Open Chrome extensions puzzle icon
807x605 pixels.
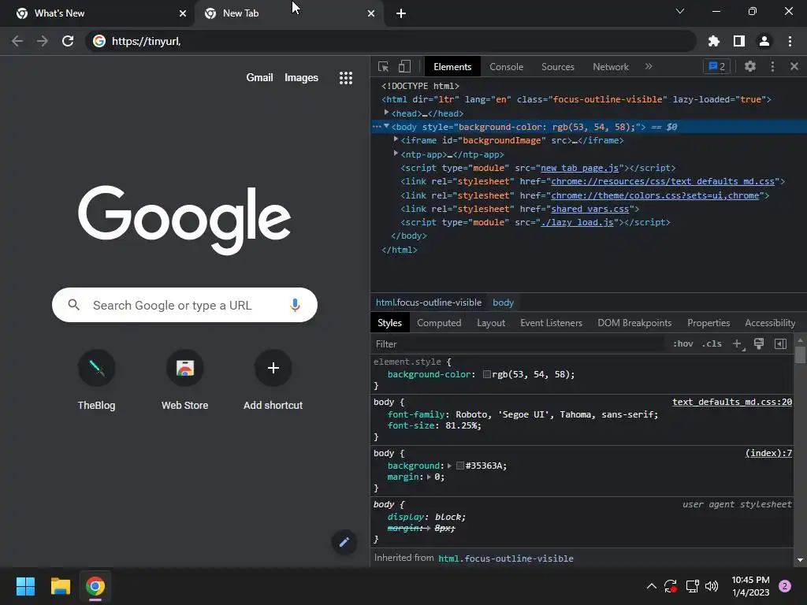tap(713, 41)
